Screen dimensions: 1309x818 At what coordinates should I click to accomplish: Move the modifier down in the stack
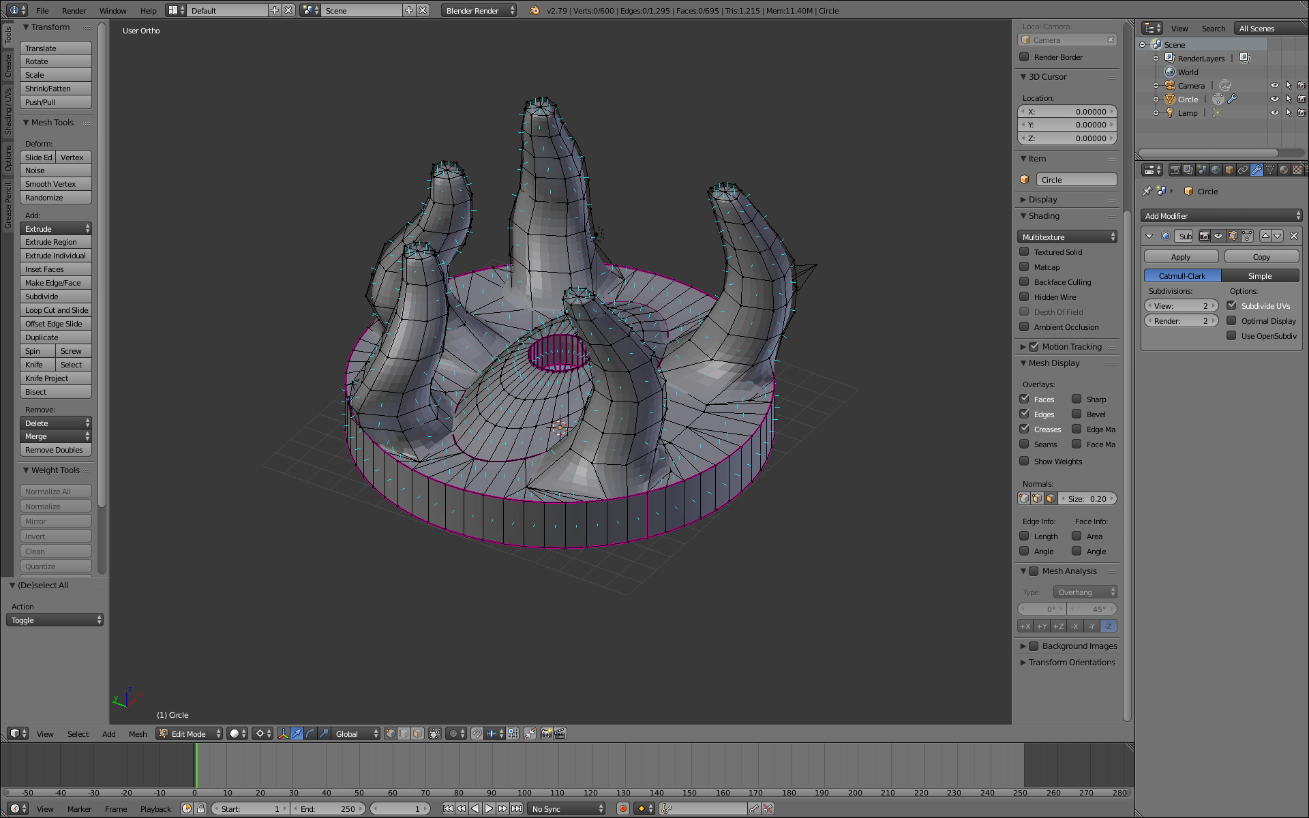(1278, 236)
